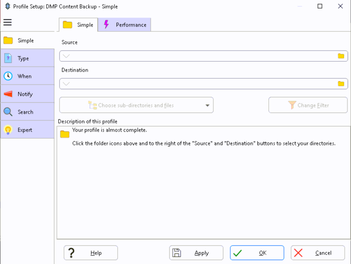
Task: Open Help with the question mark button
Action: 91,253
